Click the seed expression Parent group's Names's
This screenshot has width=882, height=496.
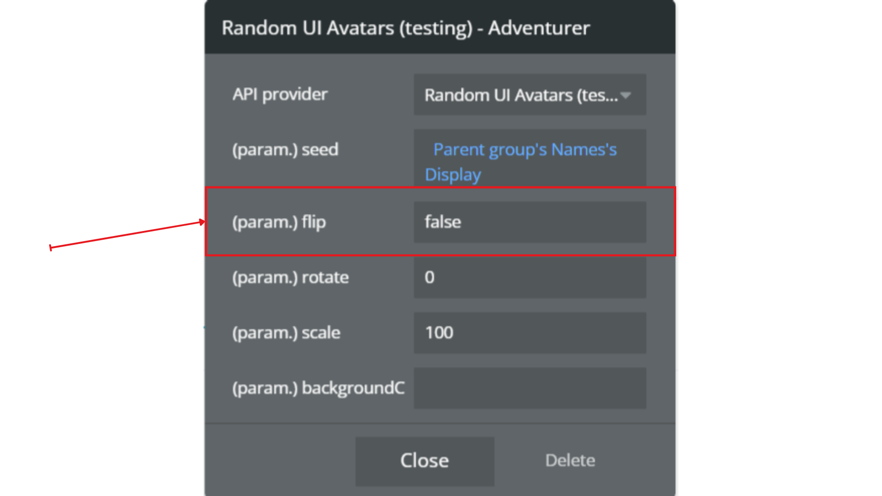pyautogui.click(x=525, y=150)
